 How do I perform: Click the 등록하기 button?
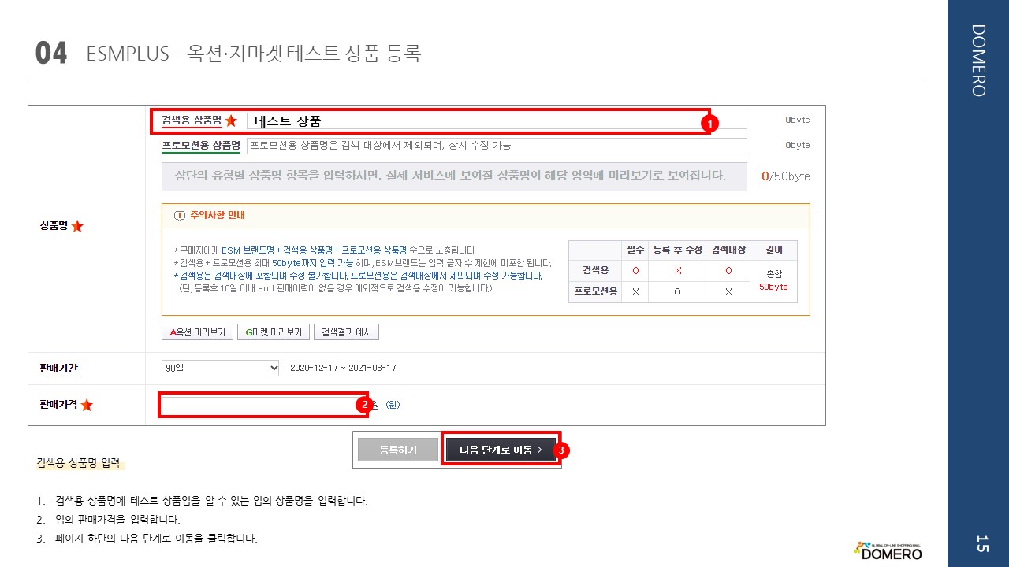tap(398, 450)
